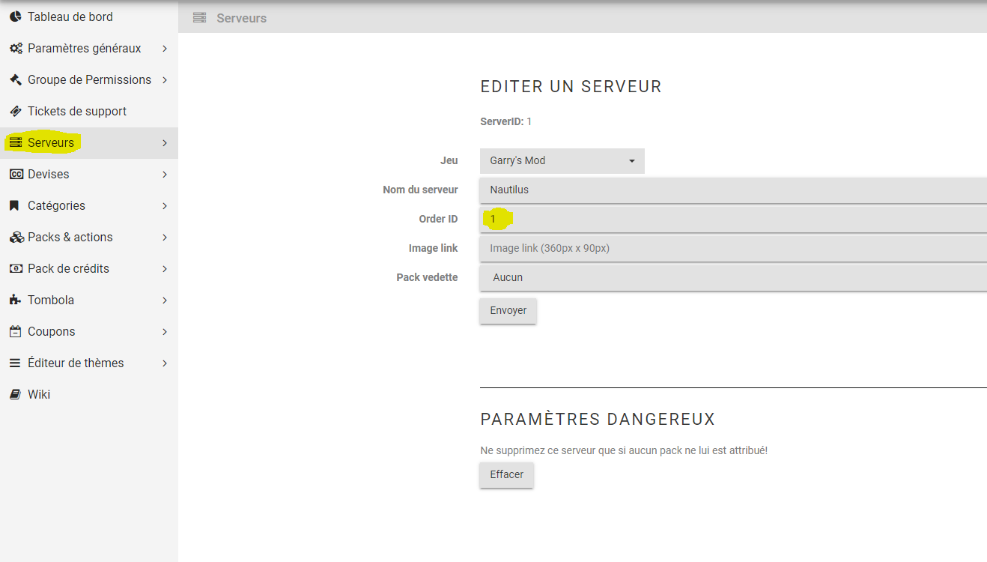The height and width of the screenshot is (562, 987).
Task: Click the Paramètres généraux gears icon
Action: click(x=16, y=48)
